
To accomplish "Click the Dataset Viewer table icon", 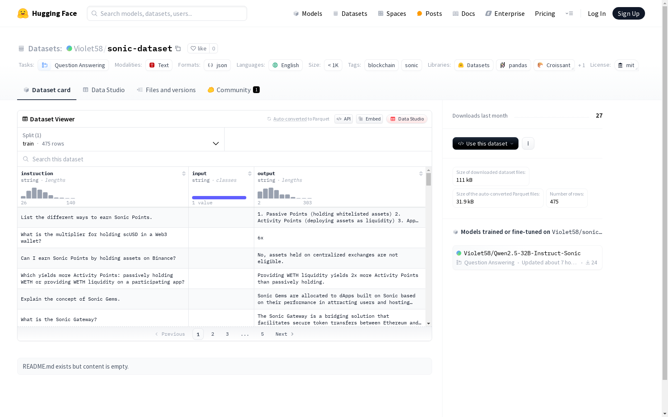I will [25, 119].
